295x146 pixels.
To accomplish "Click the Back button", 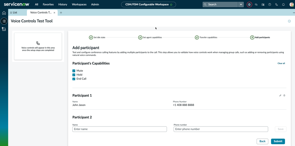I will (263, 141).
